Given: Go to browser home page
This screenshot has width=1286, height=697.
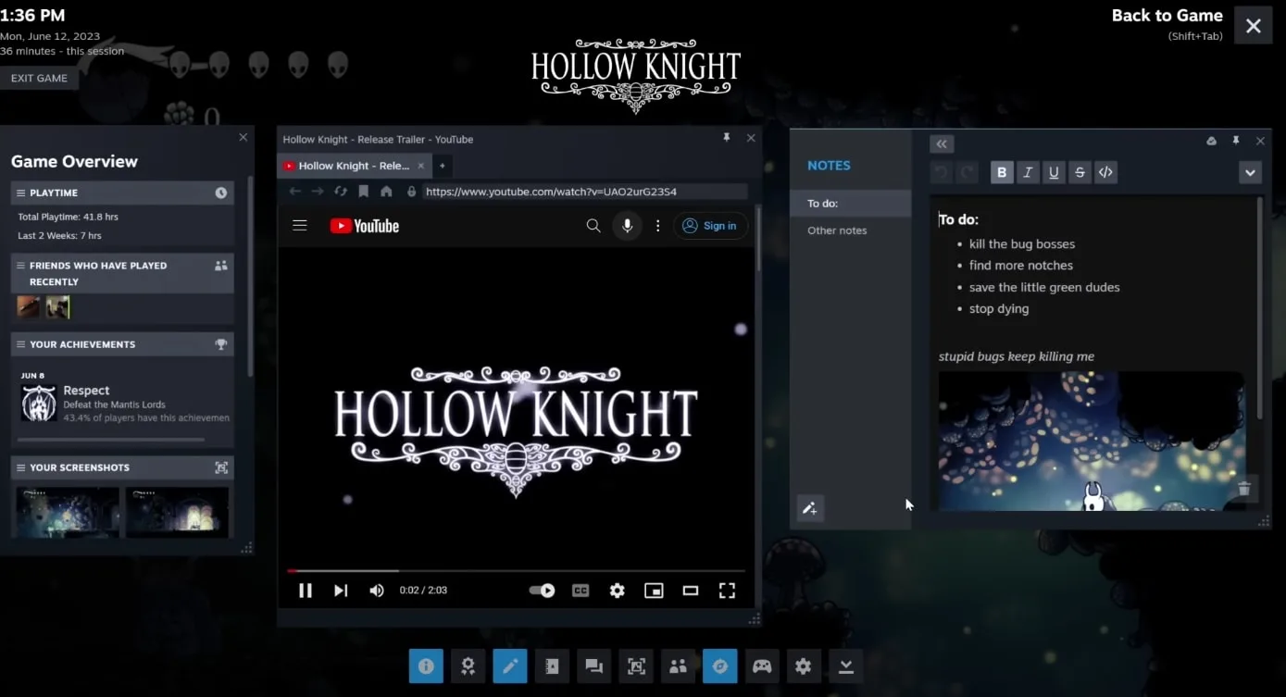Looking at the screenshot, I should click(x=386, y=192).
